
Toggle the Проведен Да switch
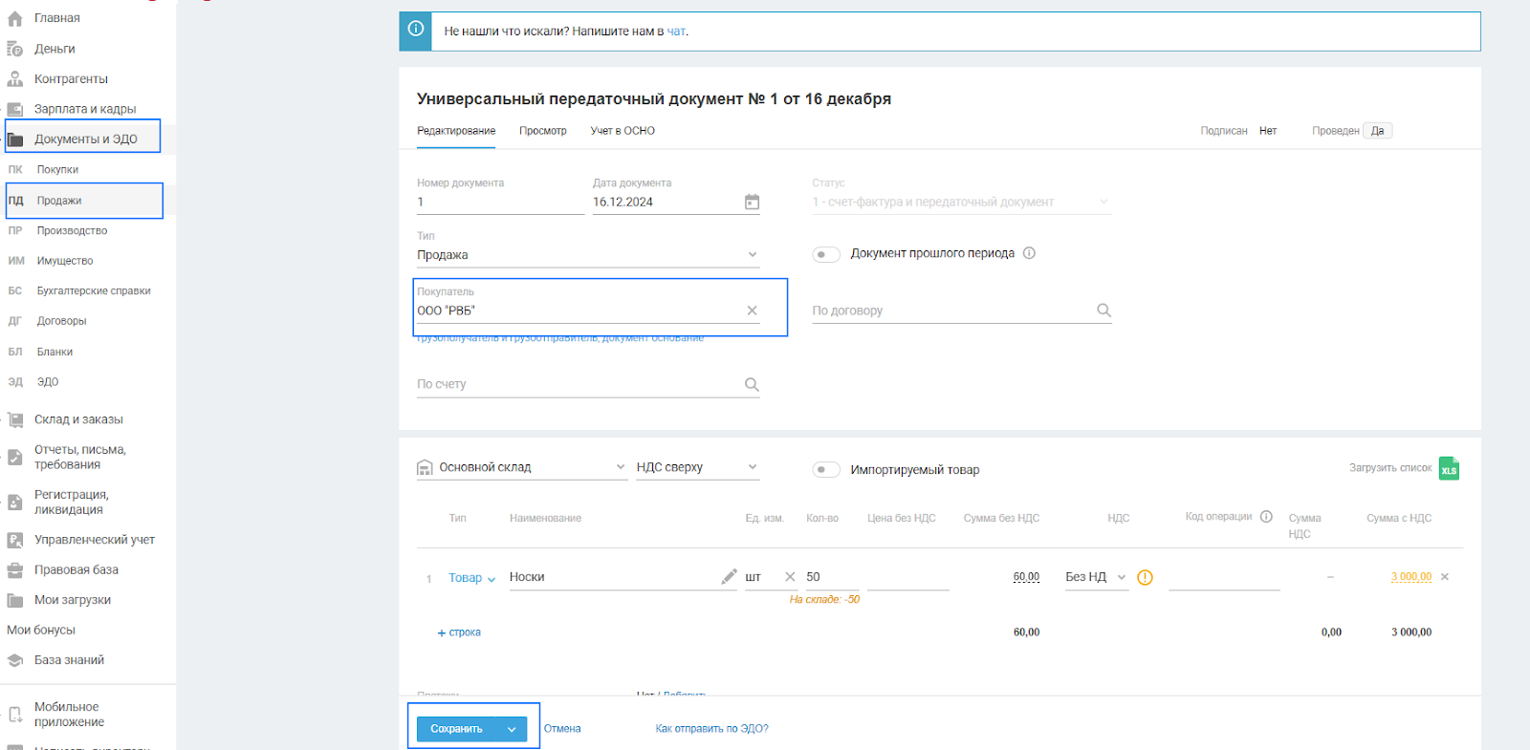pyautogui.click(x=1377, y=131)
